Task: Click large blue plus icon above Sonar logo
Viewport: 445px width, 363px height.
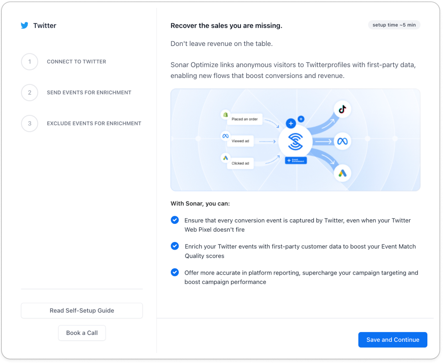Action: [291, 123]
